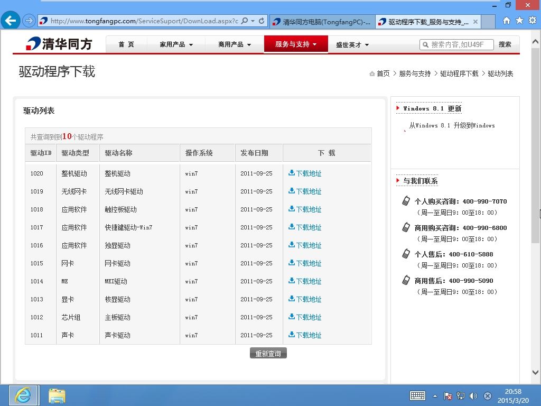Click the 首页 breadcrumb link
Viewport: 541px width, 406px height.
tap(383, 73)
